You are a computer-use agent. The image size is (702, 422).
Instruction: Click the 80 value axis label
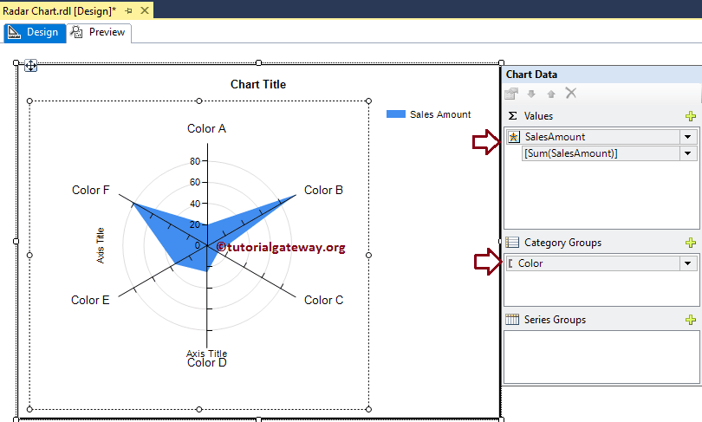pos(195,161)
